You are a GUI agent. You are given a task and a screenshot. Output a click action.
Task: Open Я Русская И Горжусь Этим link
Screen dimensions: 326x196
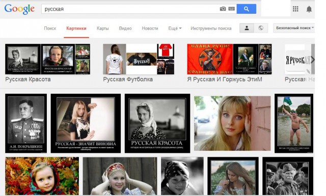point(225,79)
